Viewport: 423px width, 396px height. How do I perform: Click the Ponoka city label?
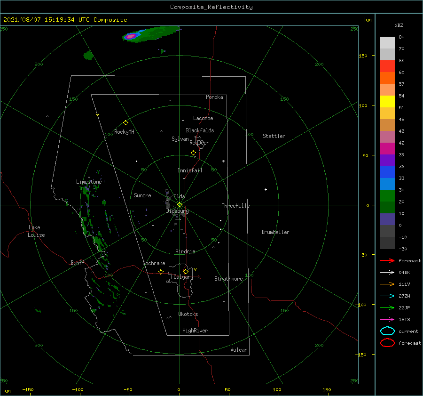click(x=214, y=97)
